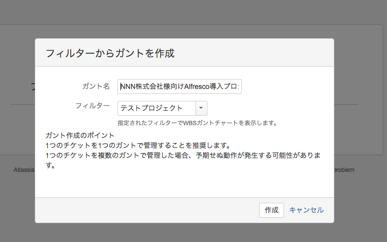Click the ガント名 text input field

[180, 86]
